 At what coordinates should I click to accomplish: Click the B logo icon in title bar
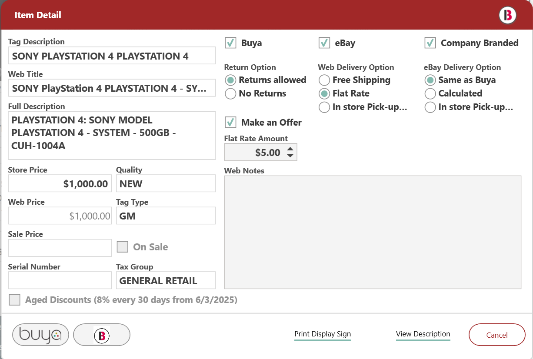(x=507, y=15)
